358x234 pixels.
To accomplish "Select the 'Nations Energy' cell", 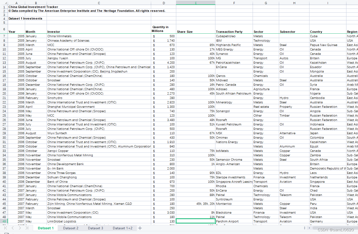I will [234, 142].
